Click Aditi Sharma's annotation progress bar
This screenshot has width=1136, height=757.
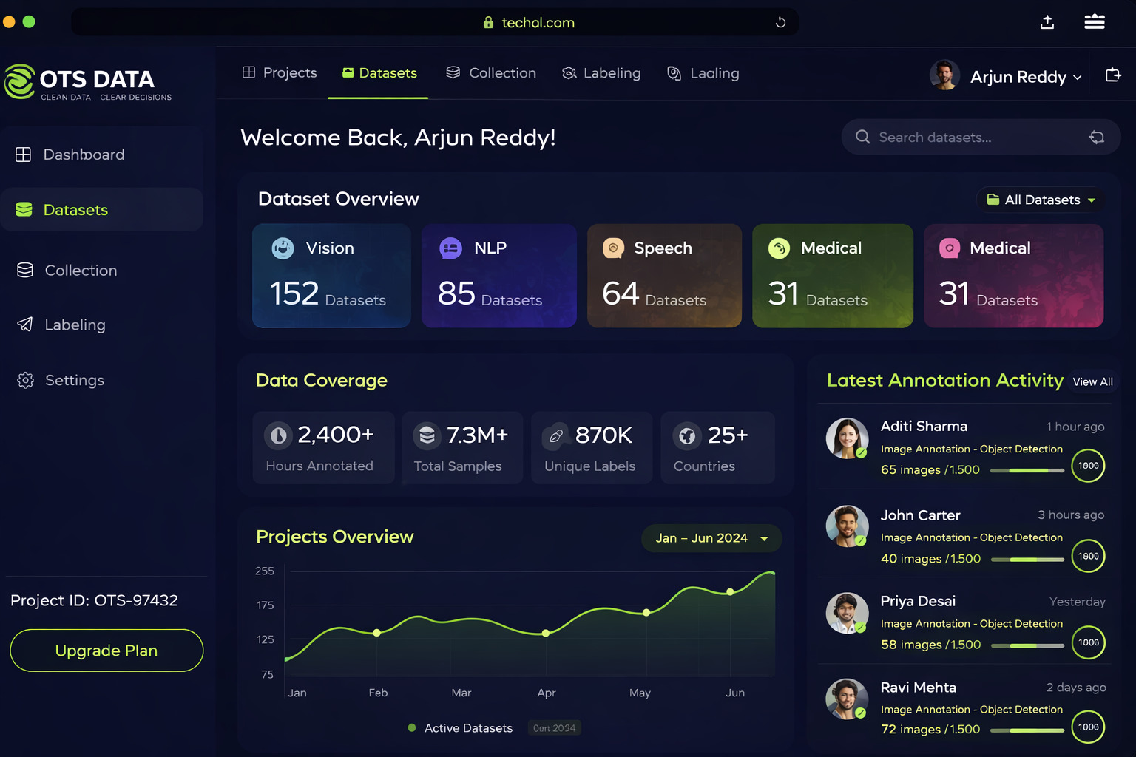pyautogui.click(x=1027, y=470)
